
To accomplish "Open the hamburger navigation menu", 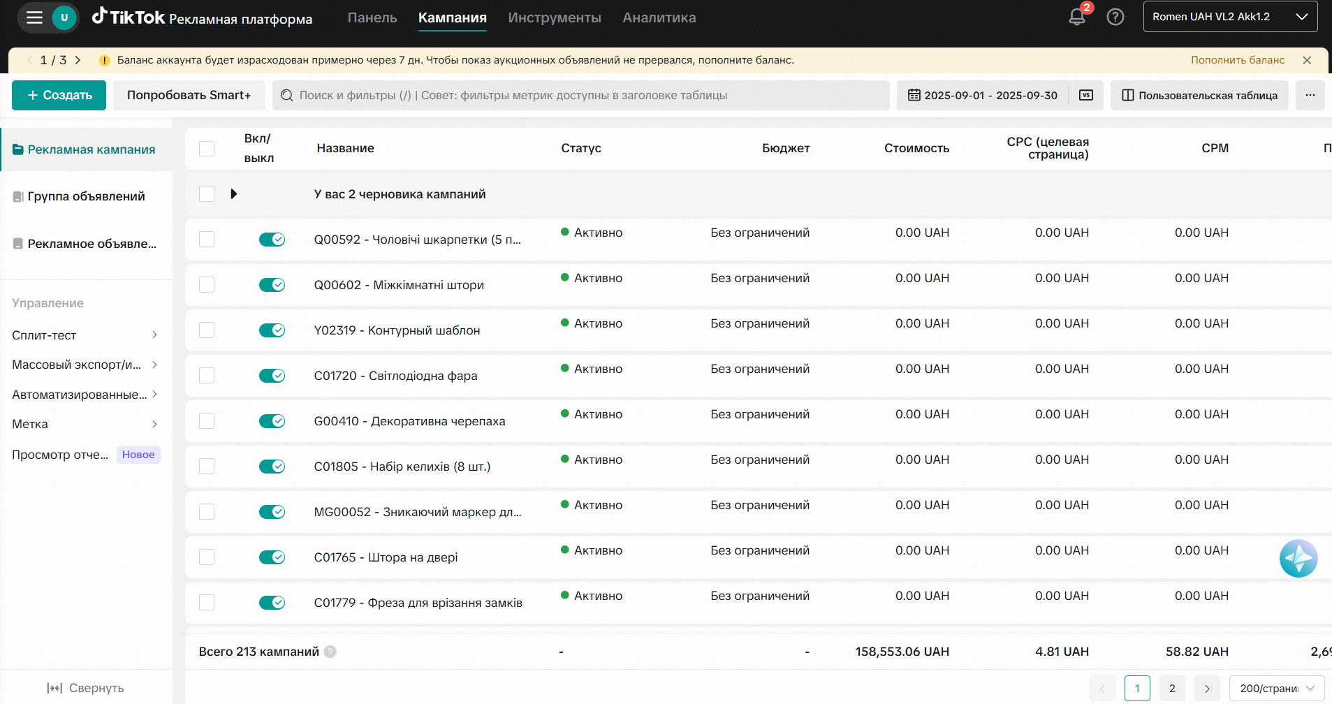I will 34,17.
